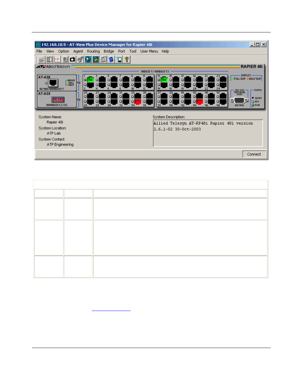This screenshot has width=294, height=381.
Task: Click the camera snapshot toolbar icon
Action: click(72, 60)
